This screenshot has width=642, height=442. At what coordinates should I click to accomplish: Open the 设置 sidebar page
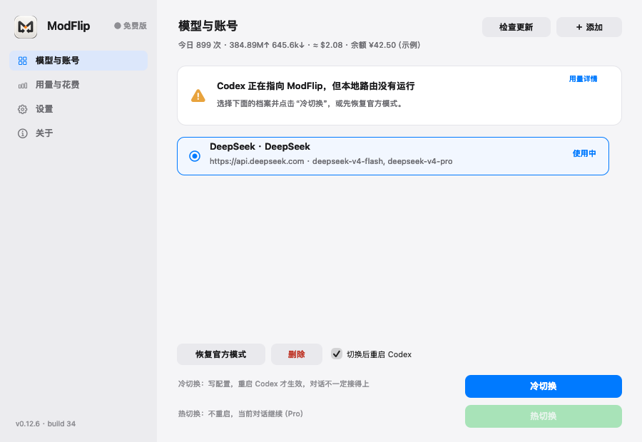(x=78, y=109)
